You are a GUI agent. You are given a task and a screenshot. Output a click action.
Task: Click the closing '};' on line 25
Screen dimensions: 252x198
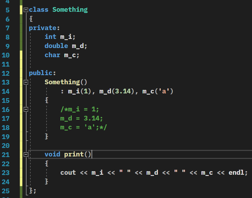click(x=33, y=191)
